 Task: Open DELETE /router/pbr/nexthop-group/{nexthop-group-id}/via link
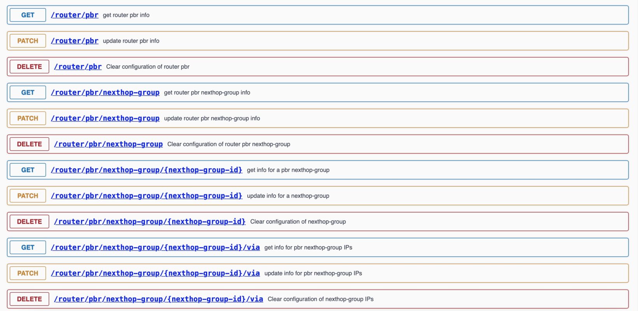point(158,299)
